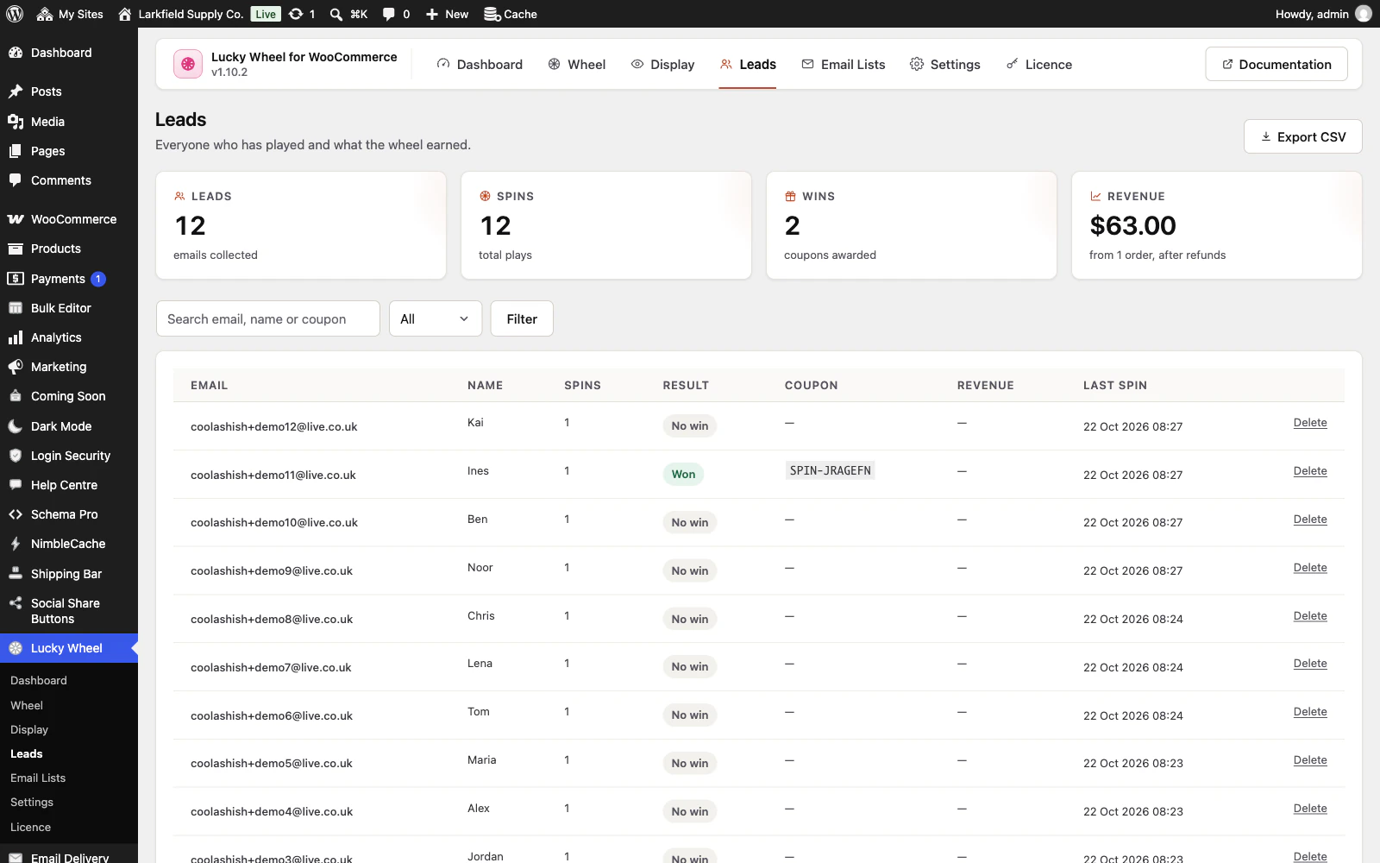Delete the lead named Ines
Screen dimensions: 1380x863
[1310, 471]
